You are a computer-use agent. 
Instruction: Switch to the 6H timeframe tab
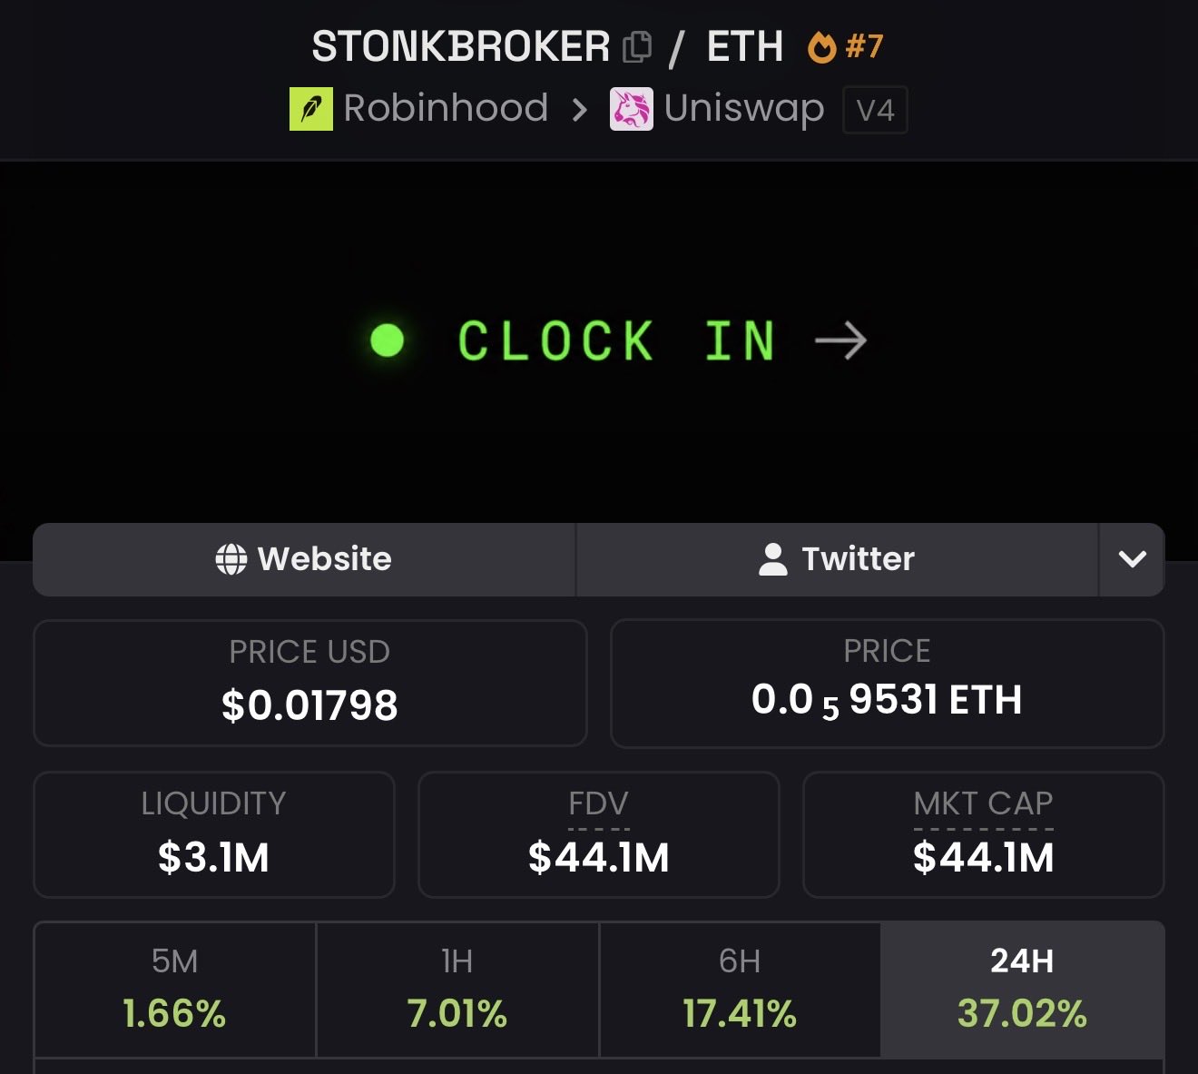coord(740,990)
